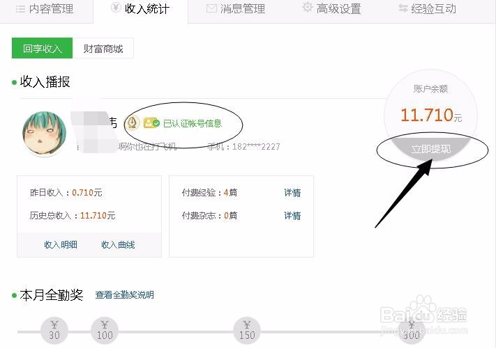Open 详情 for 付费杂志
This screenshot has width=496, height=348.
[292, 216]
